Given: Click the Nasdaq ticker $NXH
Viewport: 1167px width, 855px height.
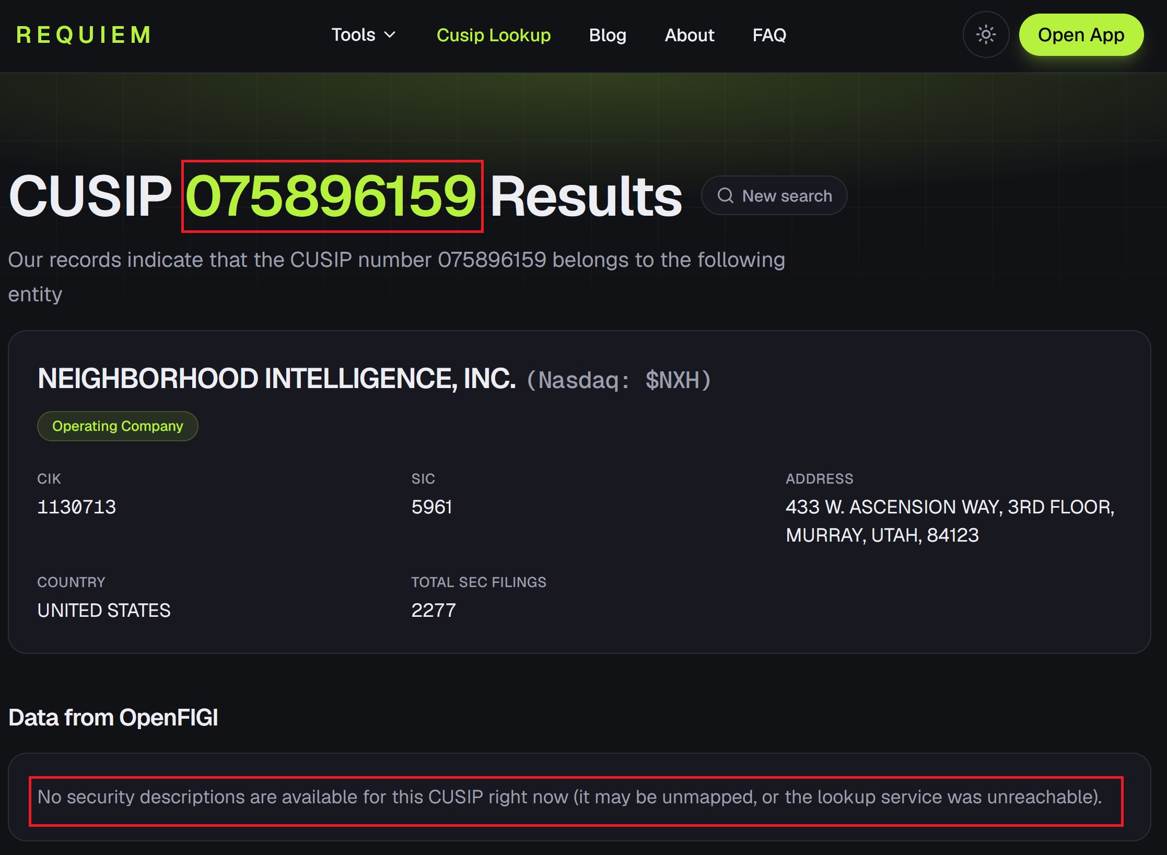Looking at the screenshot, I should coord(619,380).
